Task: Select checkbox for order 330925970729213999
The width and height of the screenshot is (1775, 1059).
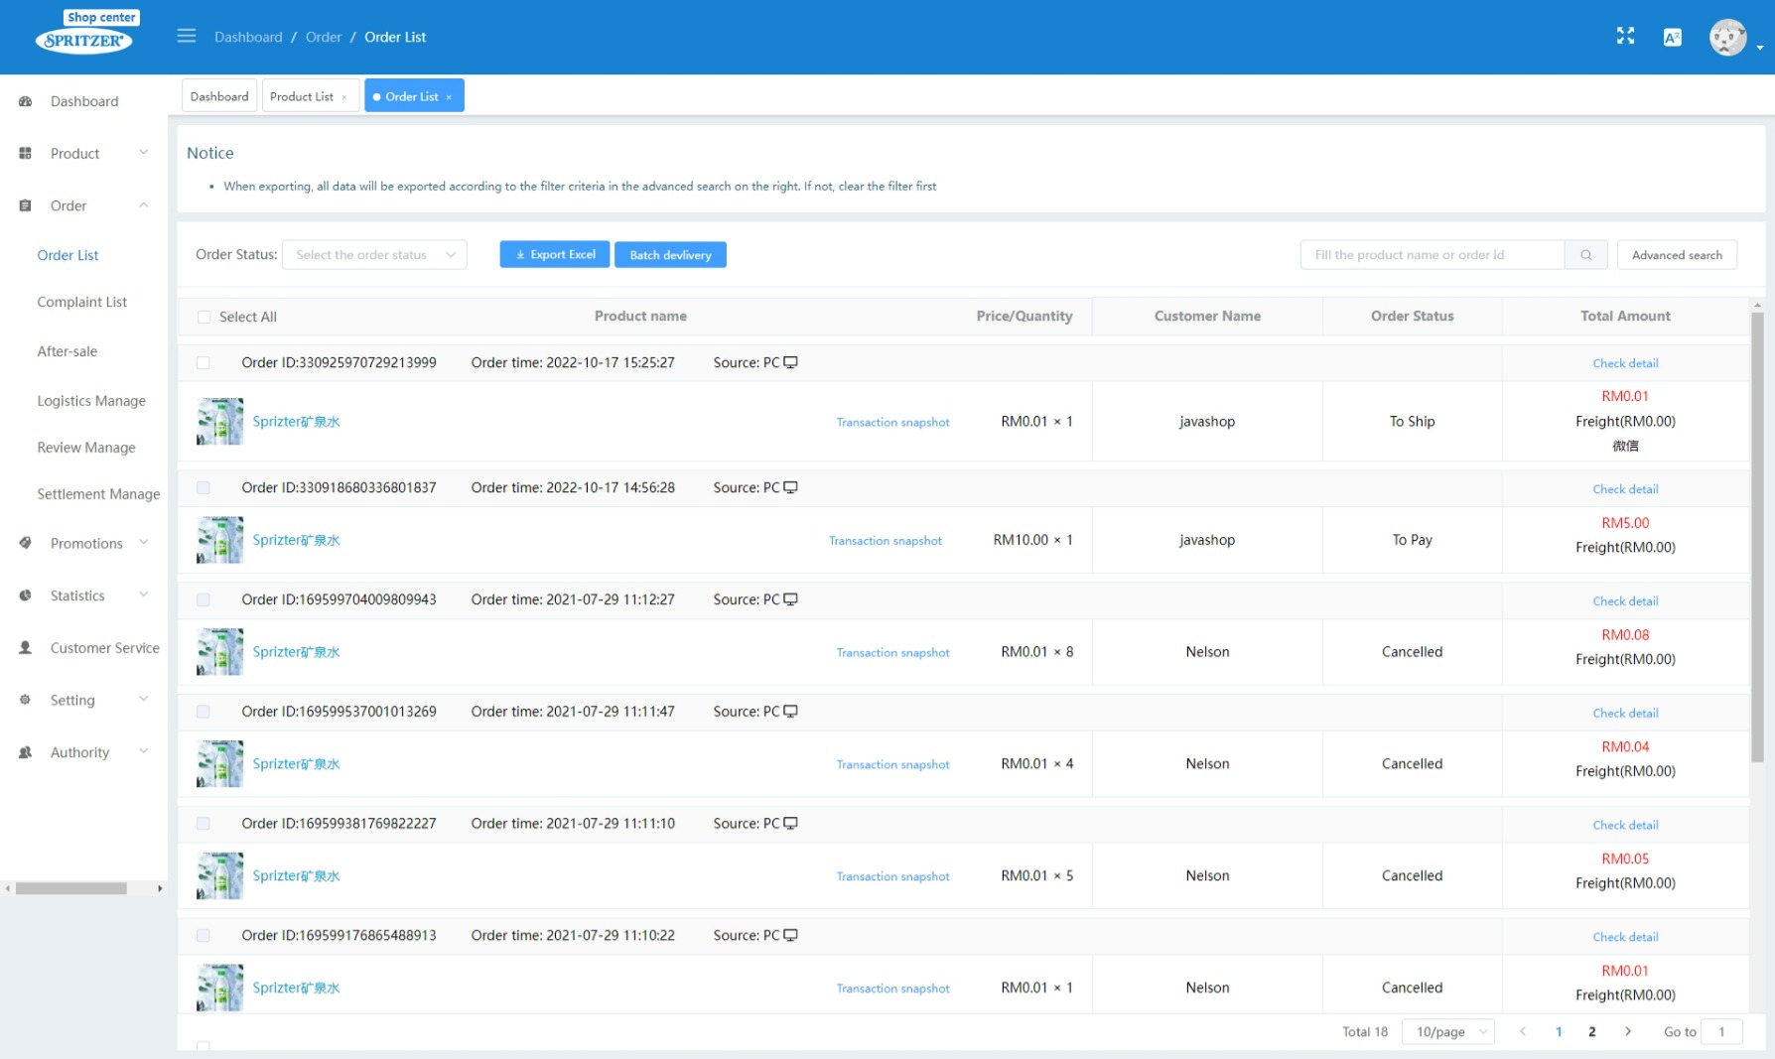Action: click(204, 362)
